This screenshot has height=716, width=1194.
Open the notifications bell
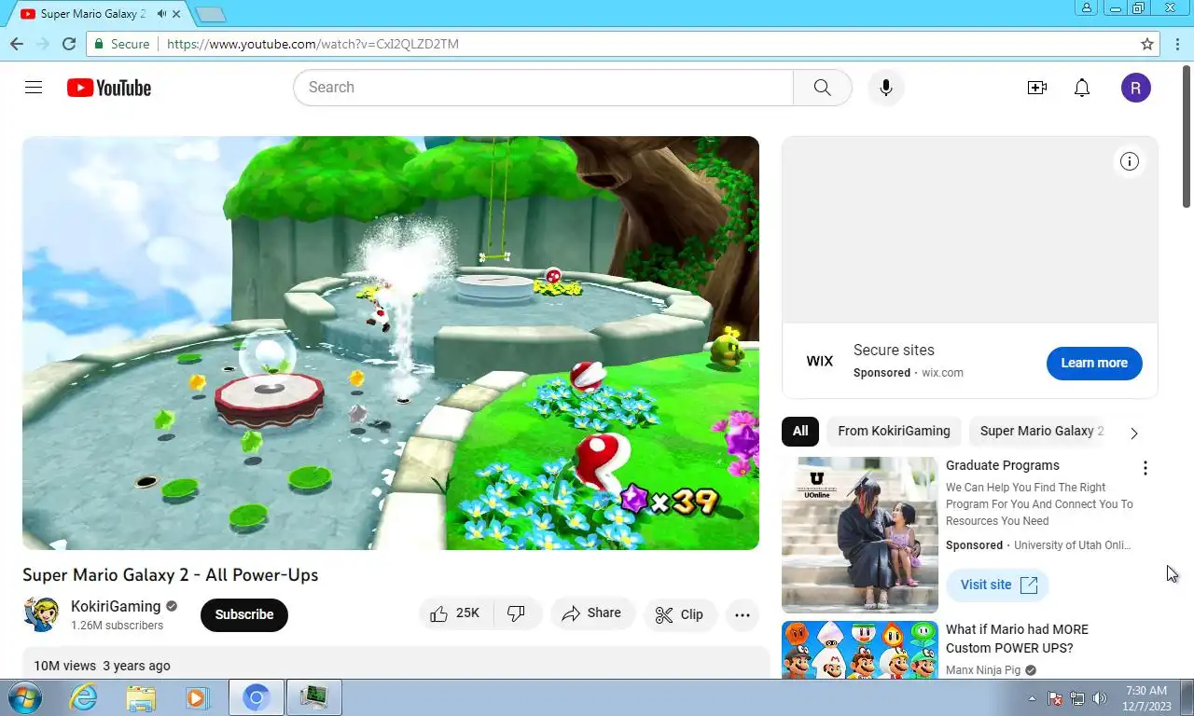click(1082, 88)
